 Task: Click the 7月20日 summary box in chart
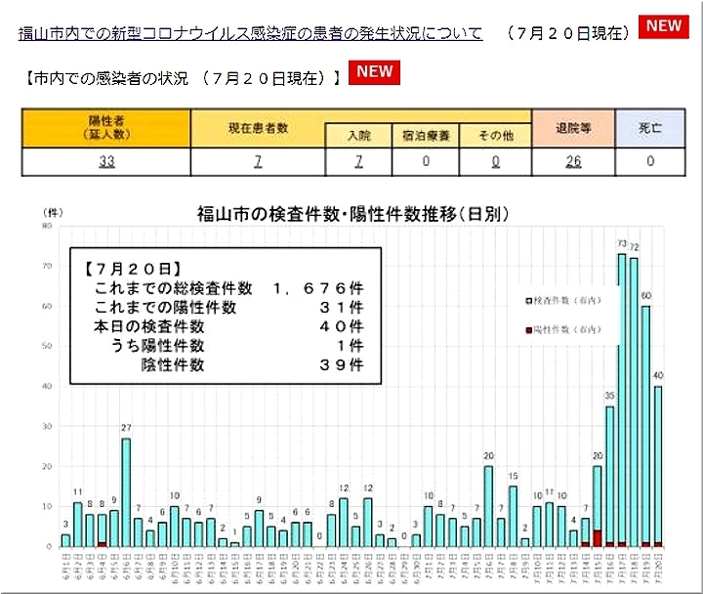point(225,318)
